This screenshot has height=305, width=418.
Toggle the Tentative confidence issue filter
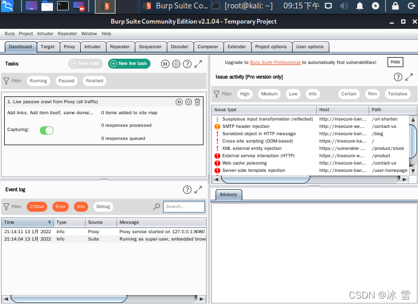[x=398, y=94]
